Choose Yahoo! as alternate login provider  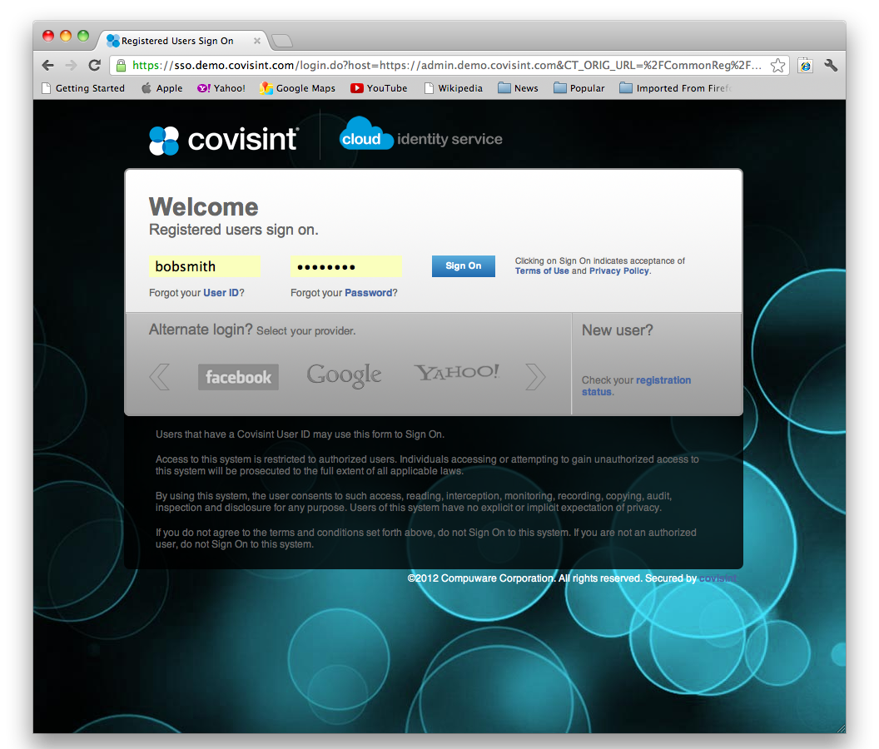456,372
